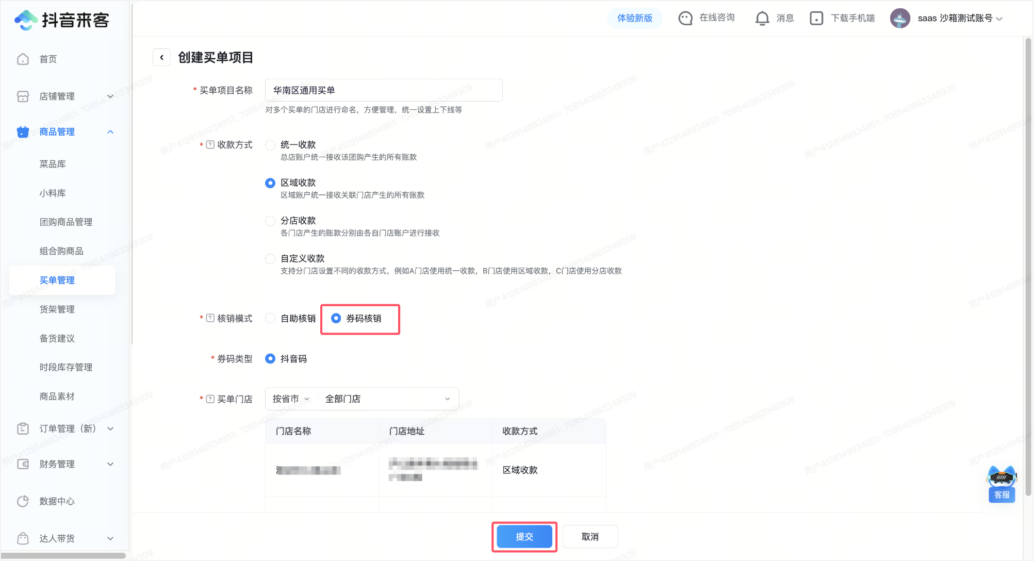Open the 在线咨询 chat icon
The height and width of the screenshot is (561, 1034).
(685, 18)
